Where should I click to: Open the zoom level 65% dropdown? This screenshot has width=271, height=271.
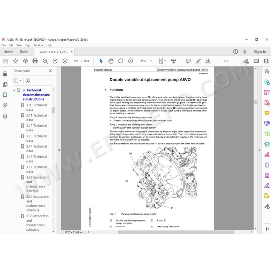tap(151, 61)
